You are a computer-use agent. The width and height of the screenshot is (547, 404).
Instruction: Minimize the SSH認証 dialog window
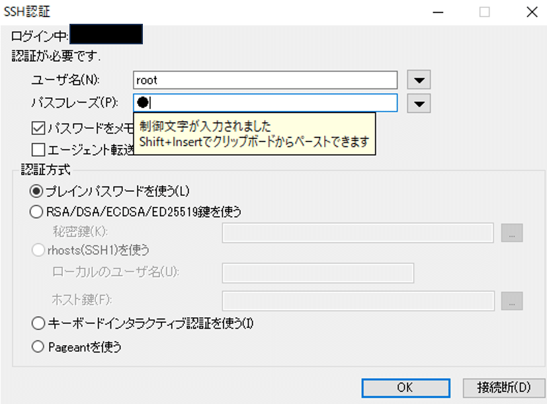(x=438, y=12)
